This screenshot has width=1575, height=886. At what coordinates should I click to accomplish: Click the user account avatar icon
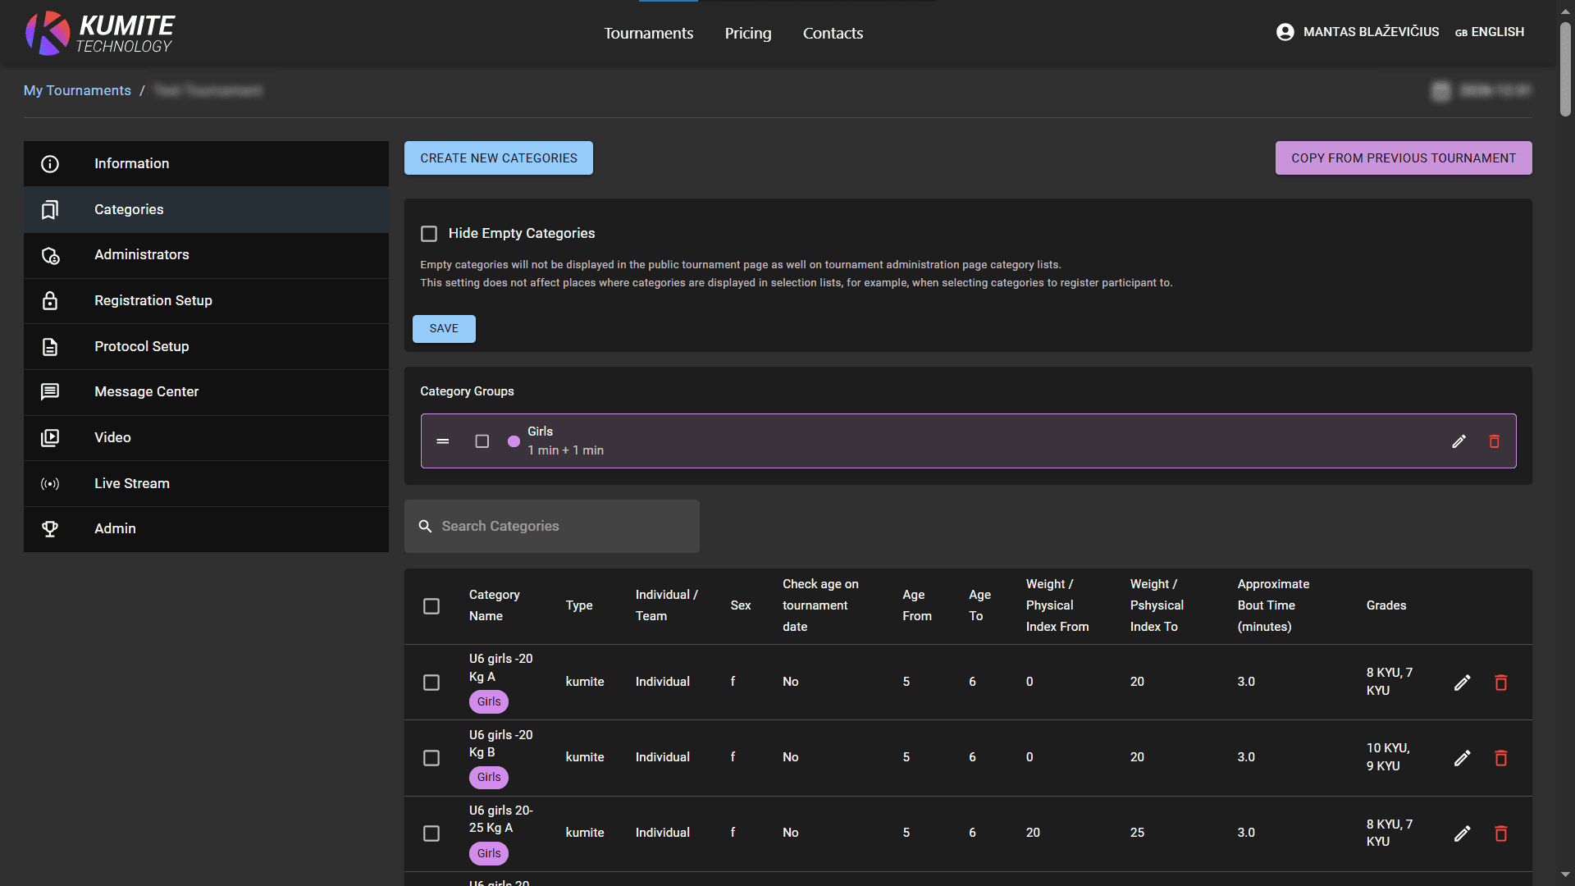click(1285, 32)
